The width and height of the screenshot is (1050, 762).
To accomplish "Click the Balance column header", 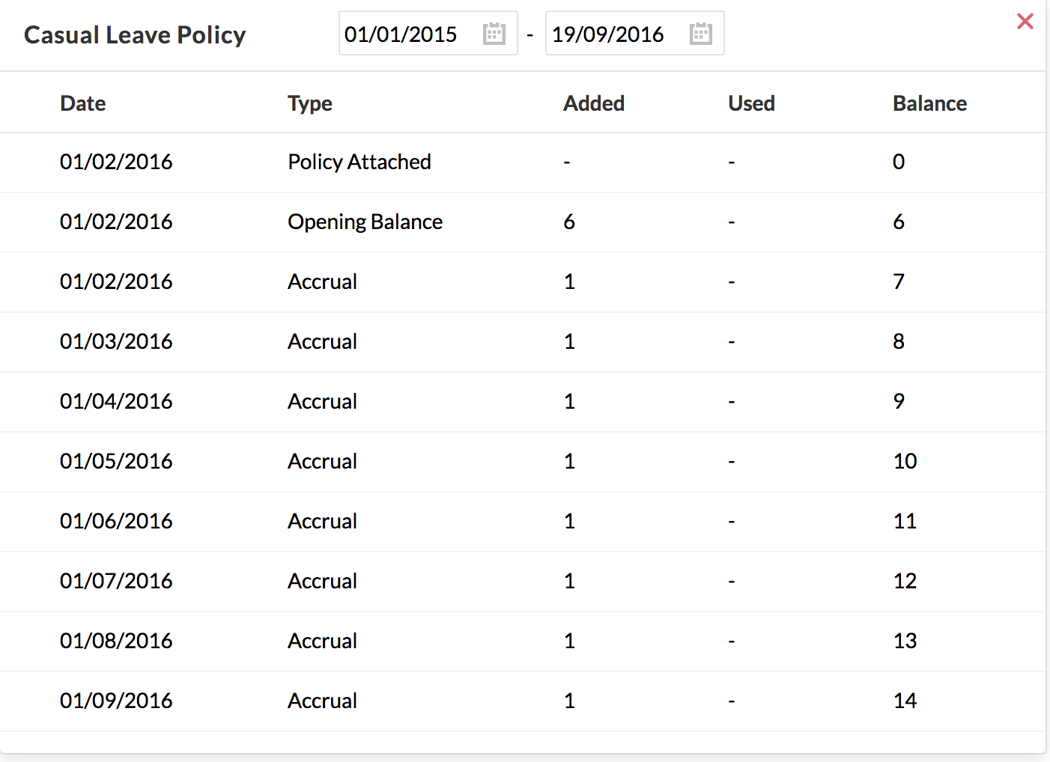I will pyautogui.click(x=929, y=103).
